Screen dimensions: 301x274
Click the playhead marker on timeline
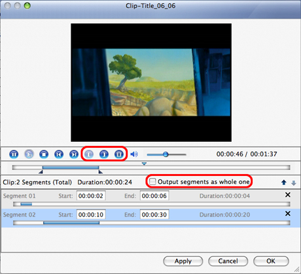coord(144,163)
